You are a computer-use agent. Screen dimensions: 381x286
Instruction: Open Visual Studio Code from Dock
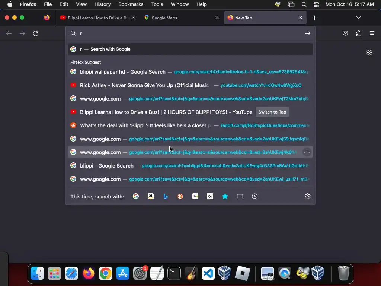208,273
